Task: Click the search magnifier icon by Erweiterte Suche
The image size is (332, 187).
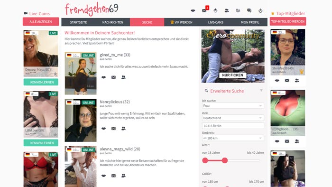Action: (206, 91)
